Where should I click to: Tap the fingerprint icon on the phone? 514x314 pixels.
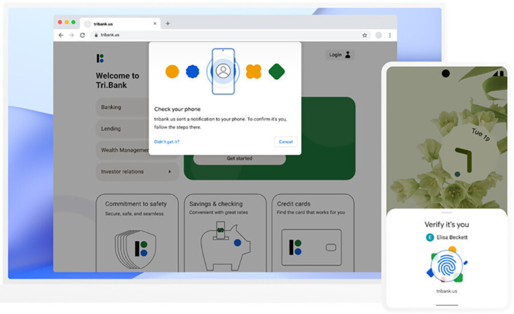446,266
